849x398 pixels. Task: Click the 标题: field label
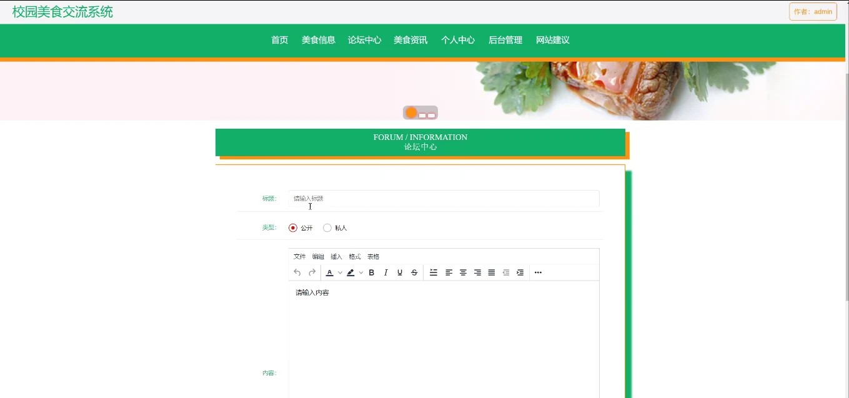coord(269,199)
